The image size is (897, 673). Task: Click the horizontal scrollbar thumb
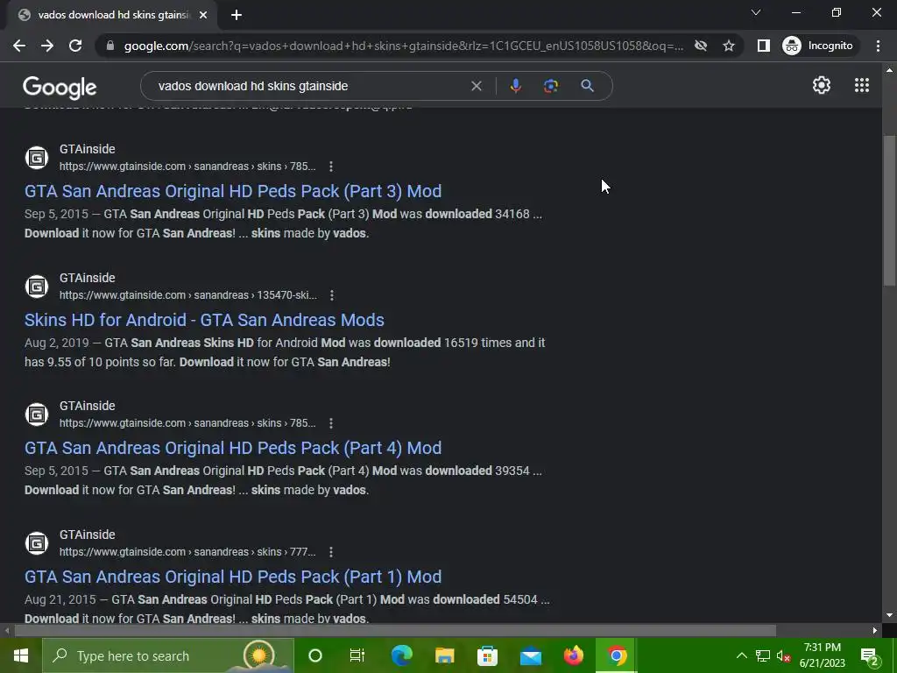pyautogui.click(x=395, y=631)
